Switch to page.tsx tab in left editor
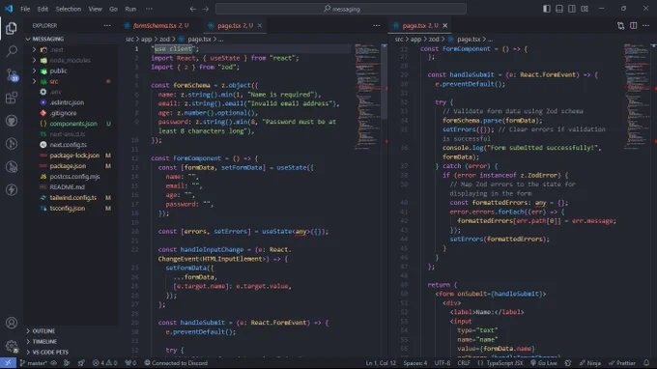The image size is (657, 369). point(235,25)
